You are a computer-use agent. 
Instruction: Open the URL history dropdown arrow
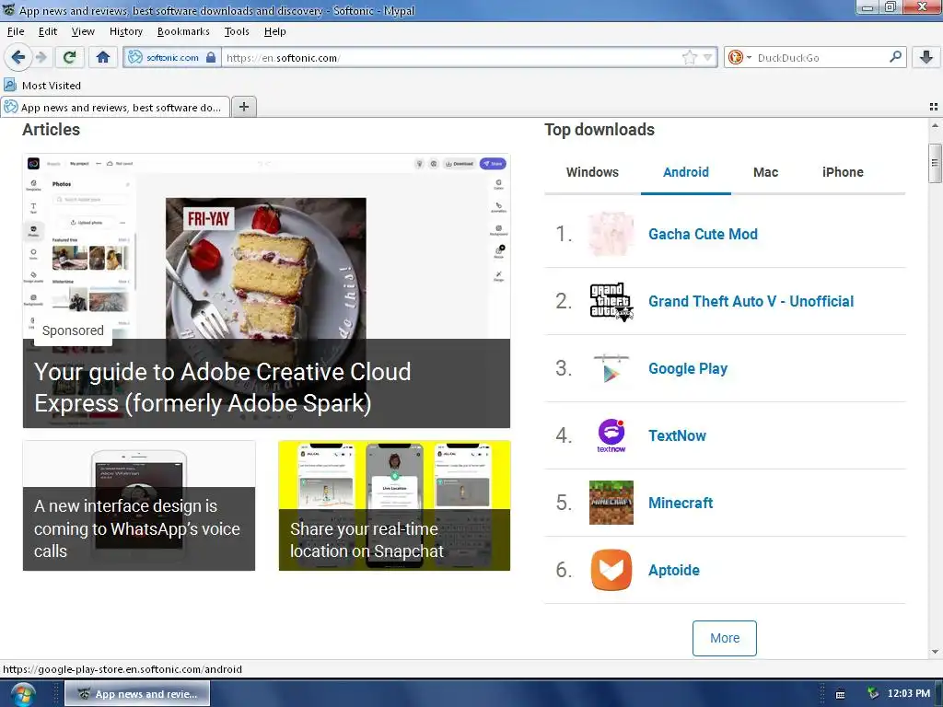pos(708,58)
